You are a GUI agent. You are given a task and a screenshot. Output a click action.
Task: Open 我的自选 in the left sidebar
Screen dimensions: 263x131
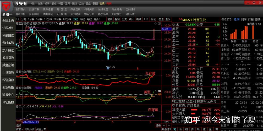point(8,35)
